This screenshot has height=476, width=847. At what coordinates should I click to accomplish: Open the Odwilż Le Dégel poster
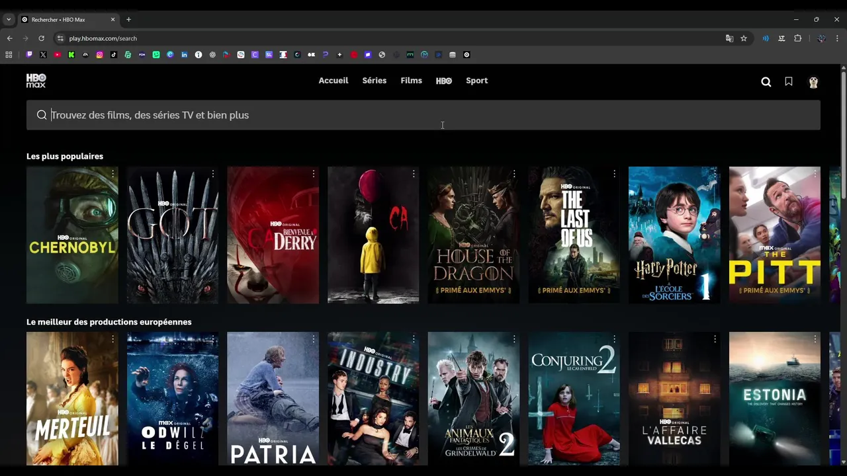[173, 399]
